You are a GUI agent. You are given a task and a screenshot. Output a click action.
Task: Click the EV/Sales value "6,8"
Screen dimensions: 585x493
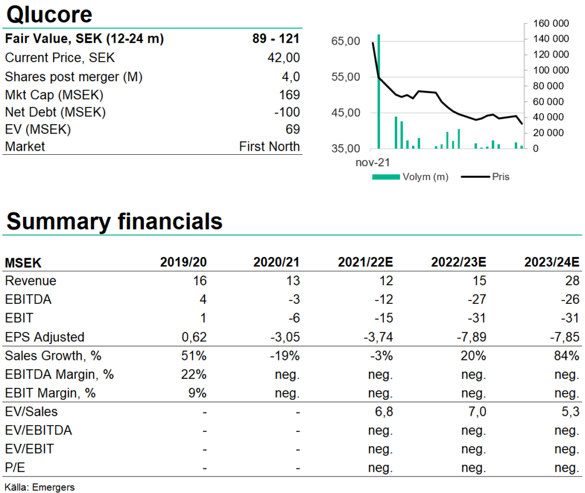[384, 412]
